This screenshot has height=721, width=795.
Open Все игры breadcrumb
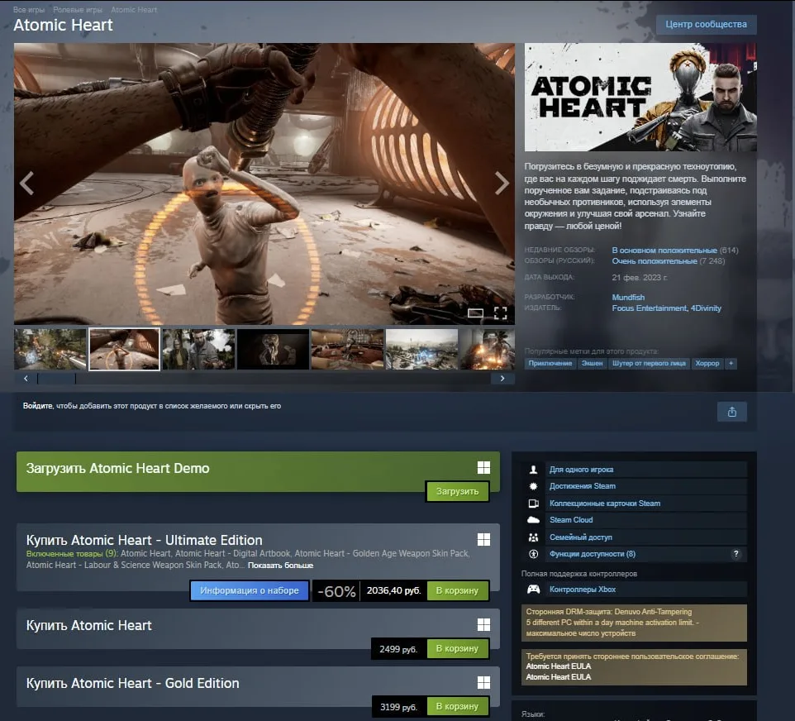coord(29,10)
